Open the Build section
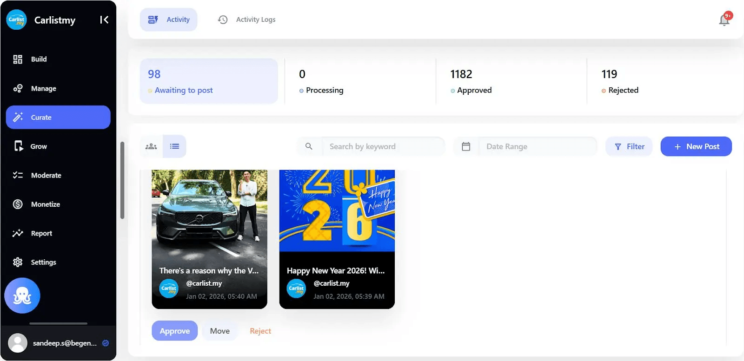Image resolution: width=744 pixels, height=361 pixels. pyautogui.click(x=58, y=59)
